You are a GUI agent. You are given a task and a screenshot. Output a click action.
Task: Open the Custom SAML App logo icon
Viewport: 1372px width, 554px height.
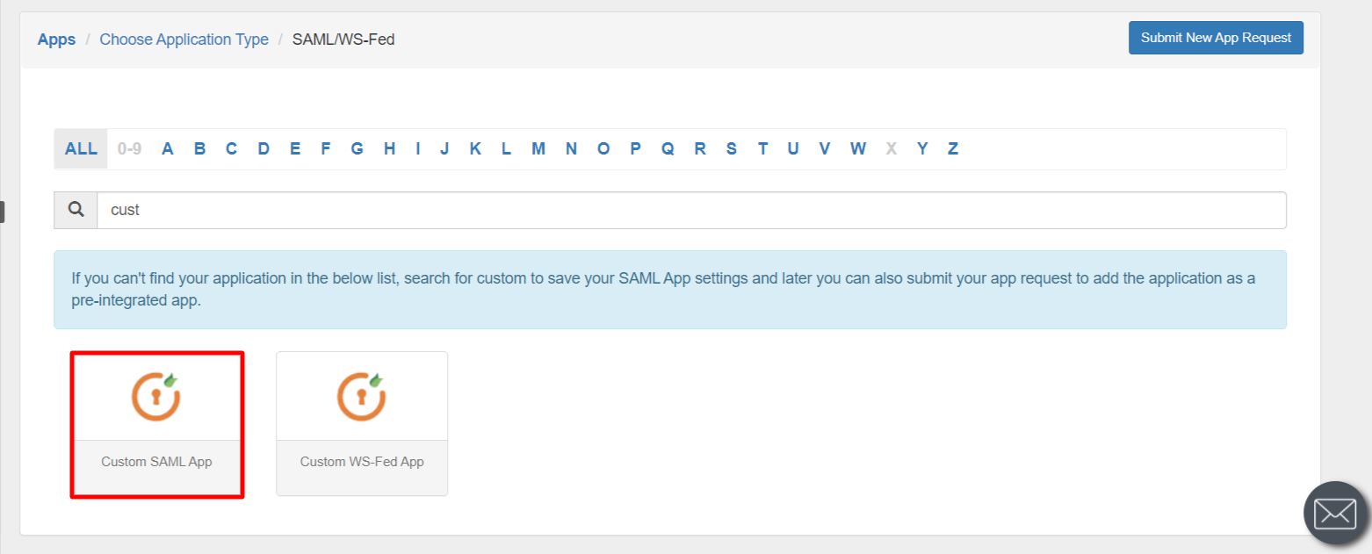(x=156, y=397)
